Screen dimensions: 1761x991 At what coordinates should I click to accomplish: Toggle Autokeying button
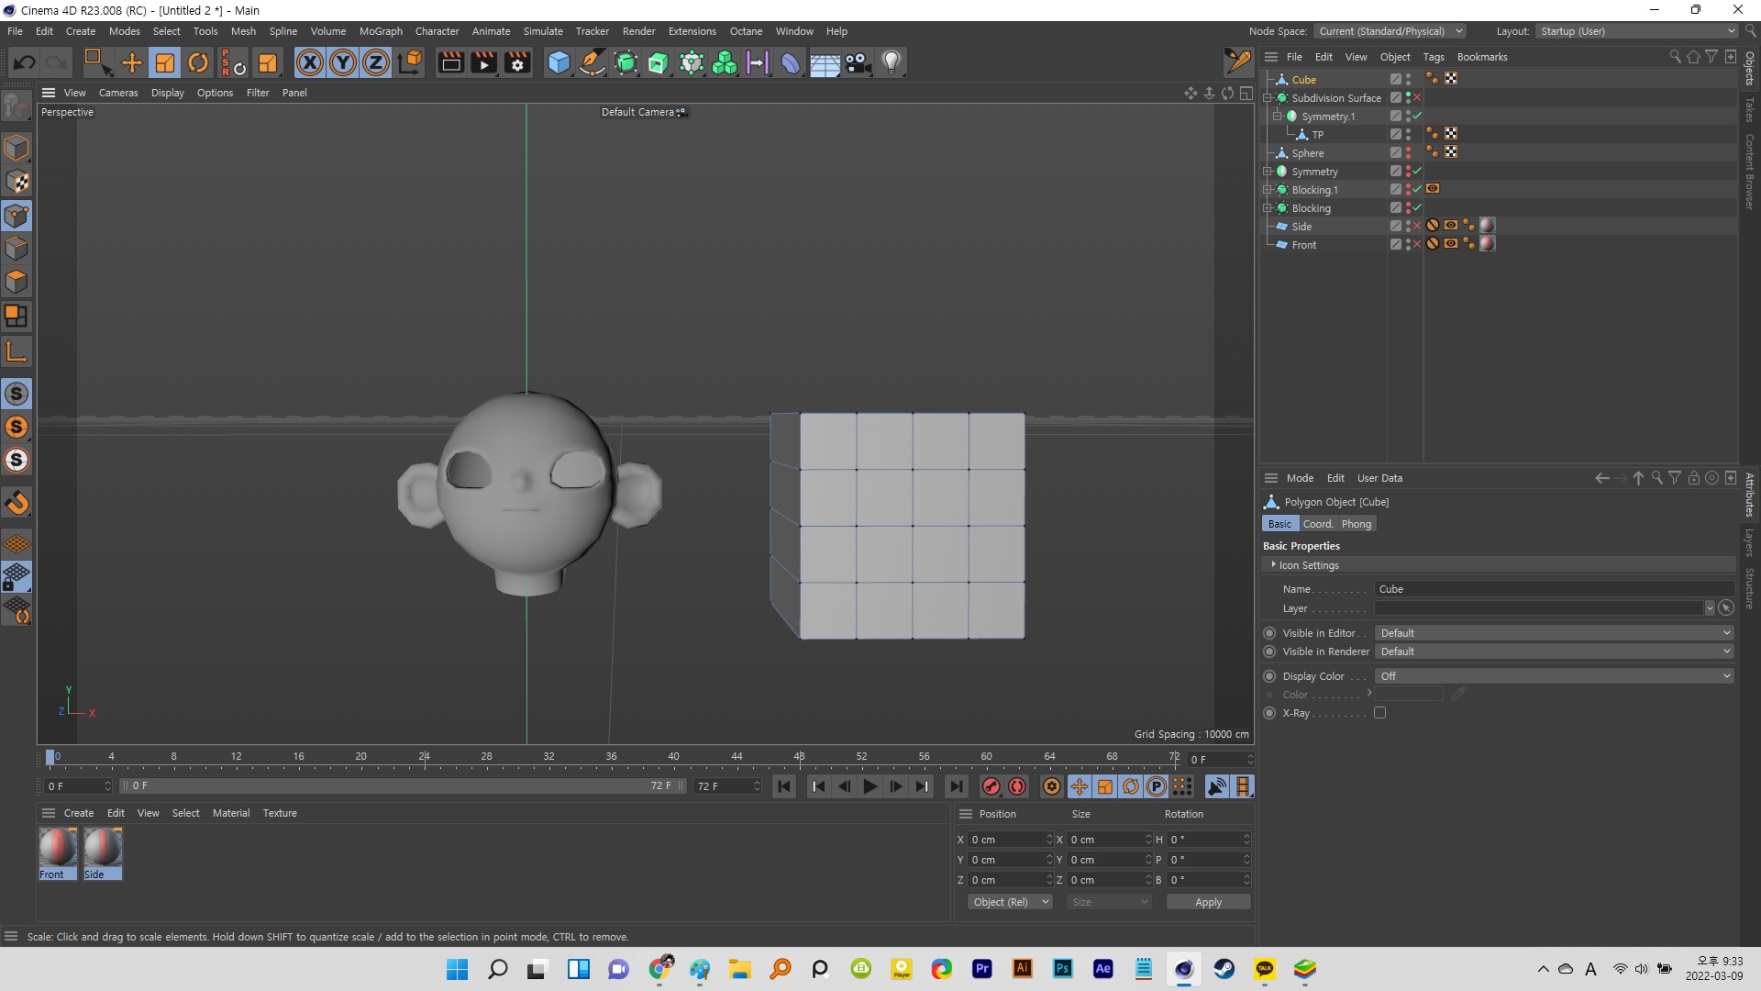tap(1017, 786)
